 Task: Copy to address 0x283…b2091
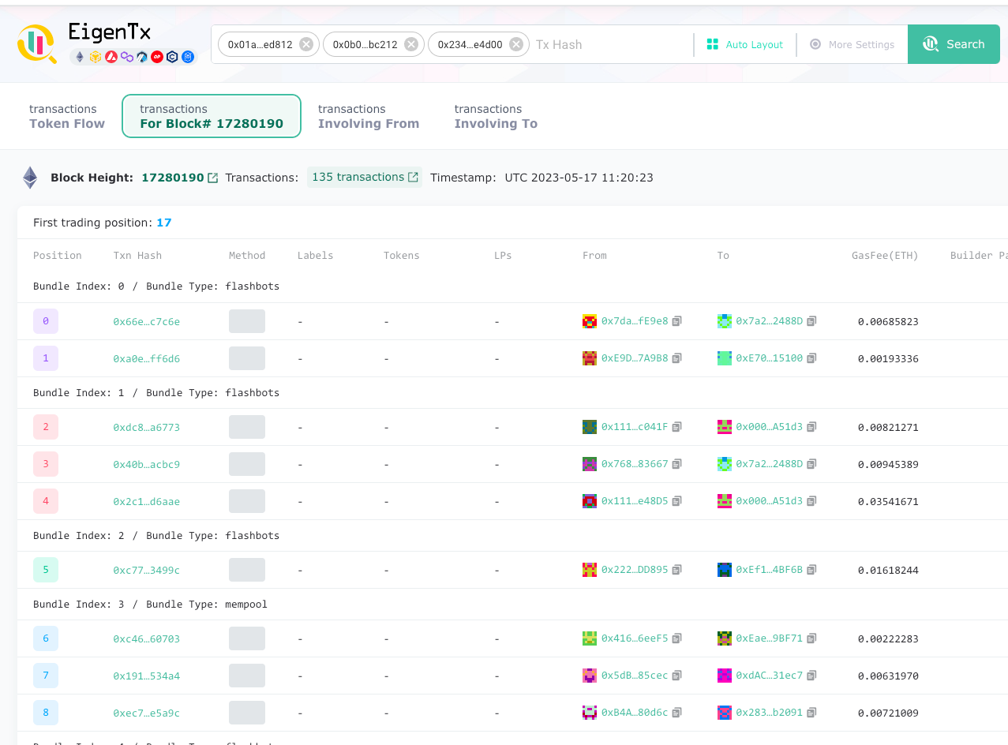point(812,713)
